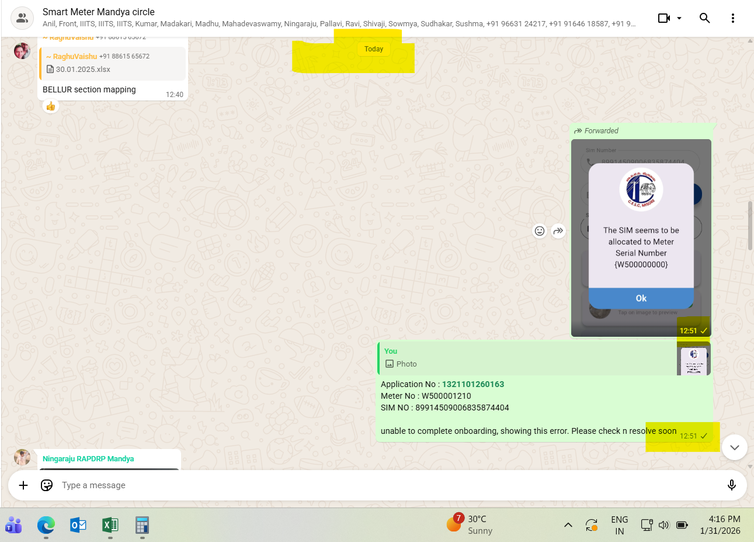Search within the chat using the magnifier icon
Image resolution: width=754 pixels, height=542 pixels.
click(705, 18)
